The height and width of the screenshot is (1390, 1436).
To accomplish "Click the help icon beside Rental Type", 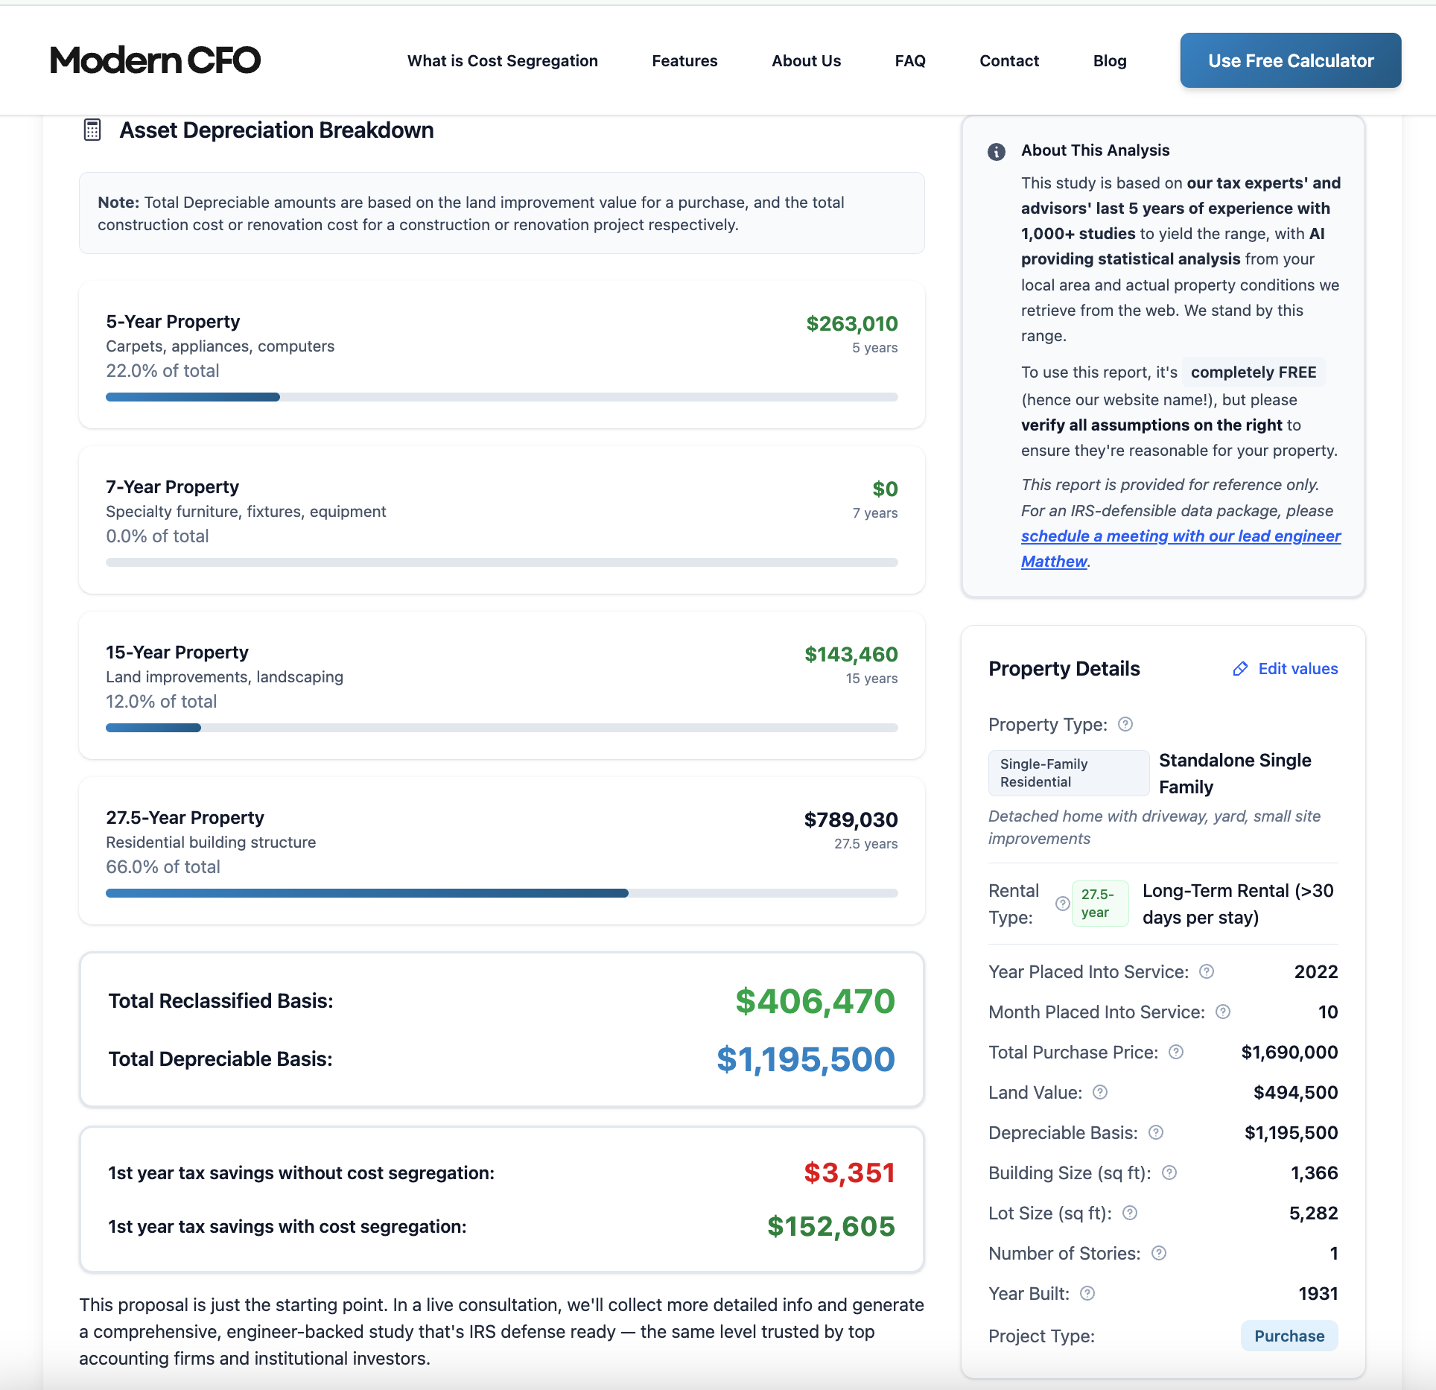I will pyautogui.click(x=1063, y=904).
